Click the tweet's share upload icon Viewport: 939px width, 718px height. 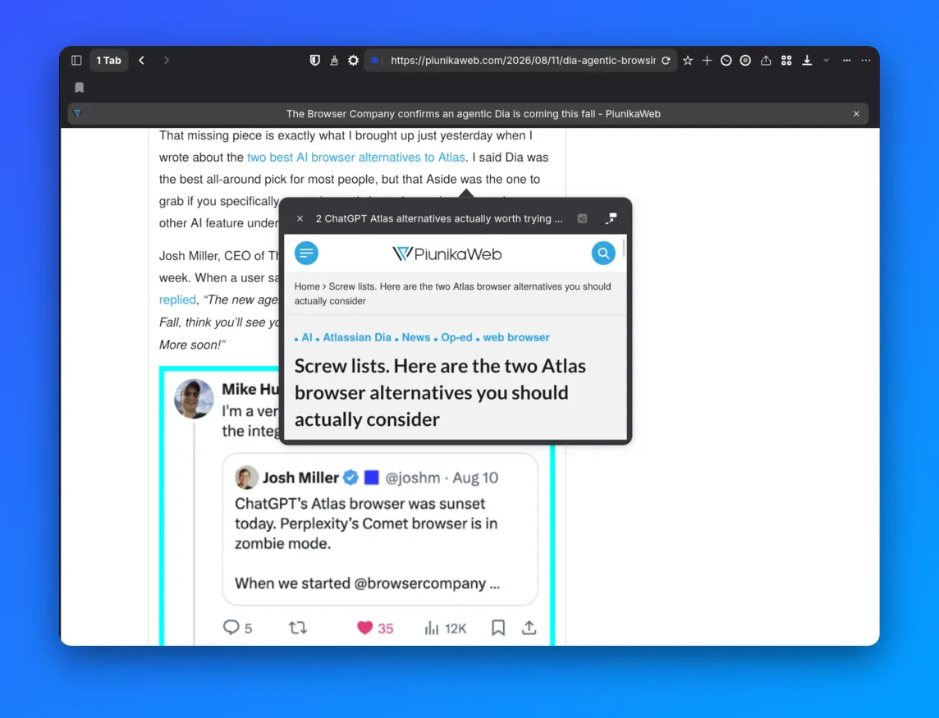click(529, 628)
